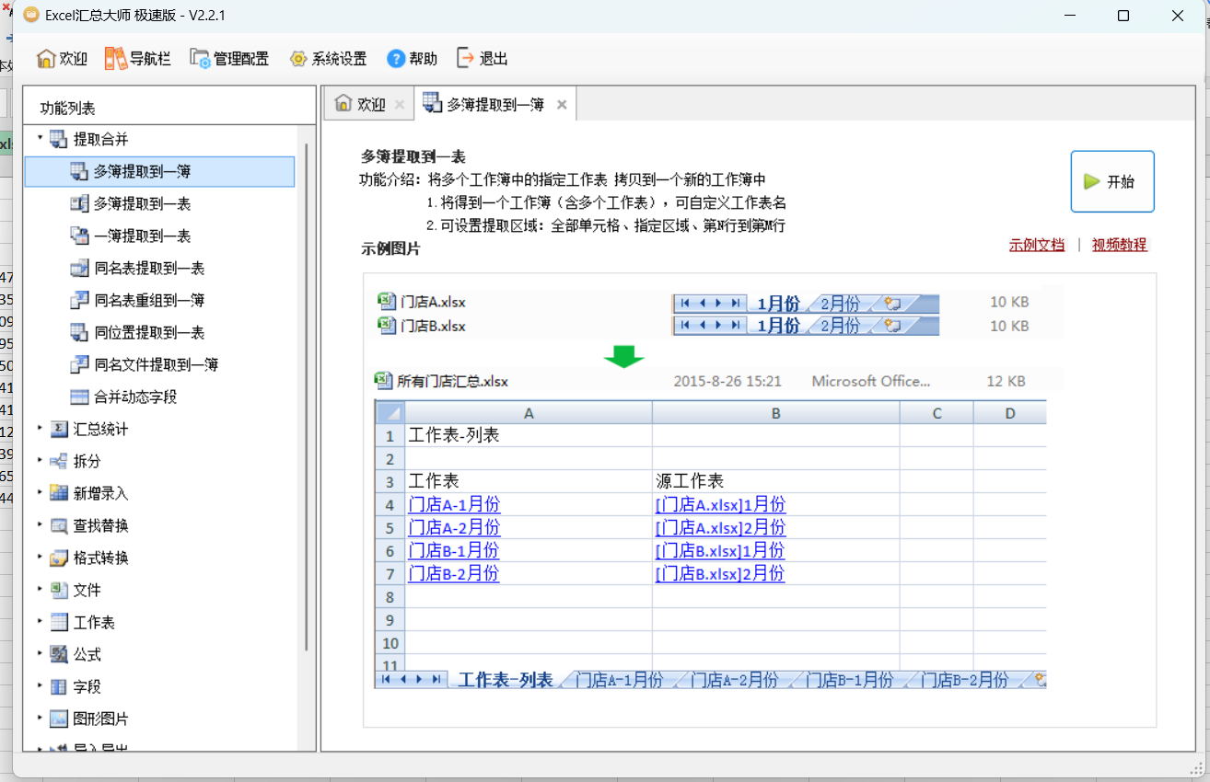Click the 新增录入 category icon
Viewport: 1210px width, 782px height.
tap(59, 493)
